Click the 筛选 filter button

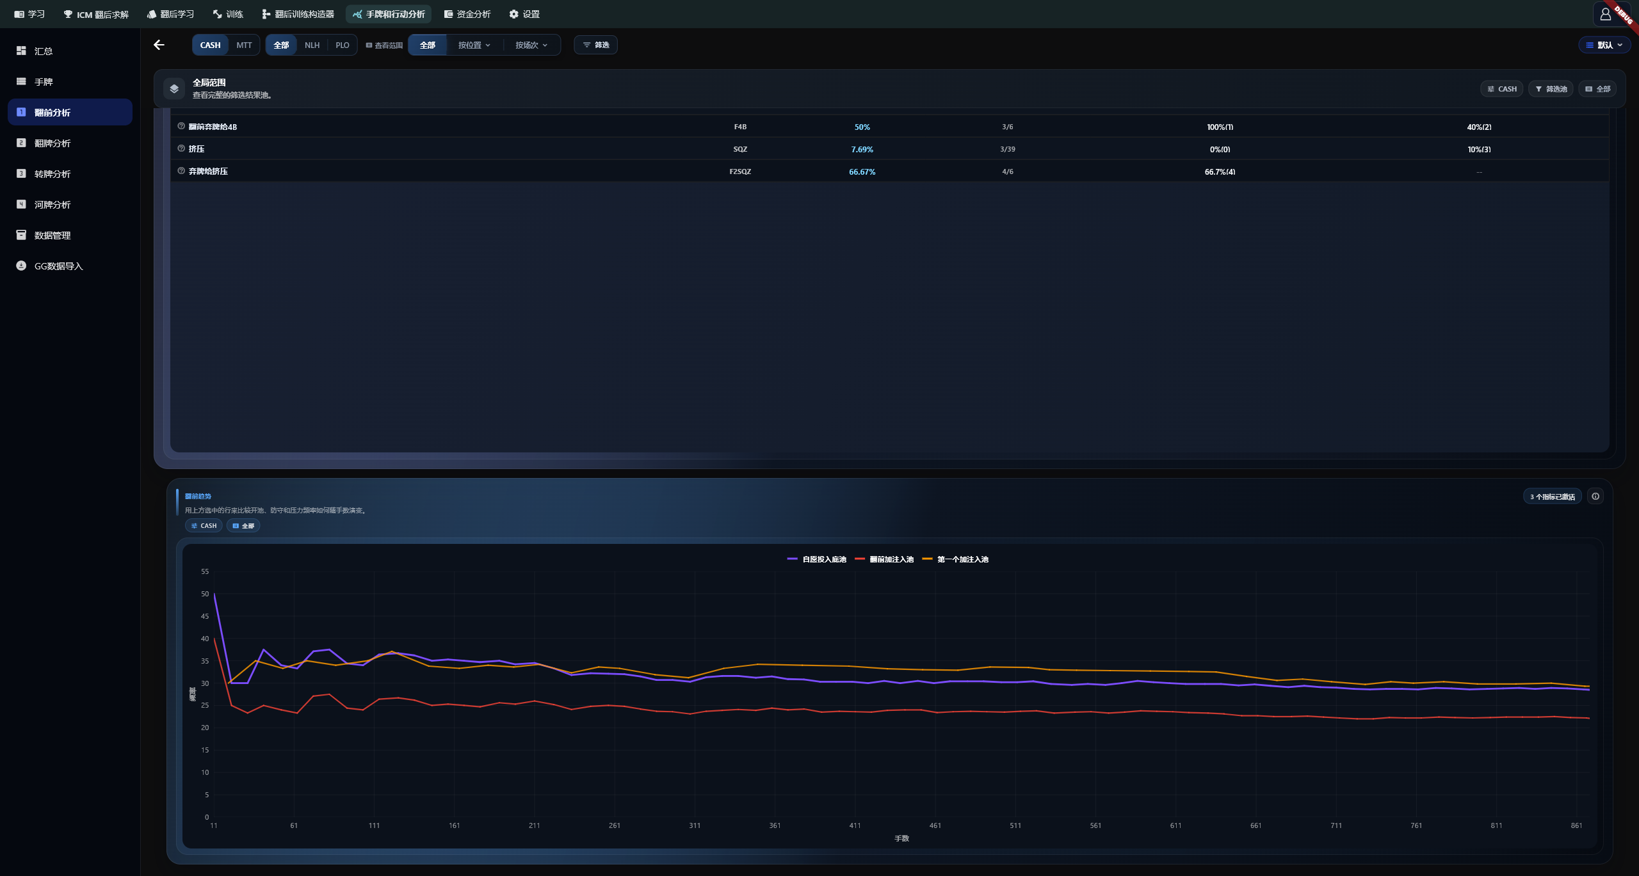595,45
